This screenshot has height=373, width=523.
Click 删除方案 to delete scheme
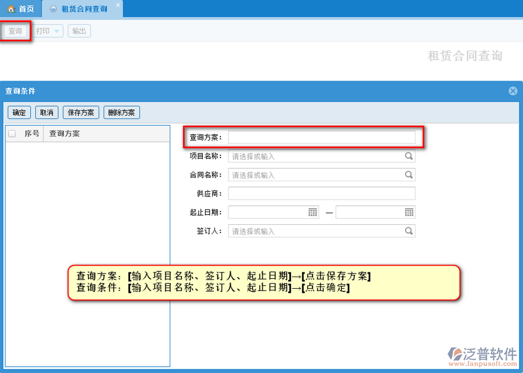point(122,113)
